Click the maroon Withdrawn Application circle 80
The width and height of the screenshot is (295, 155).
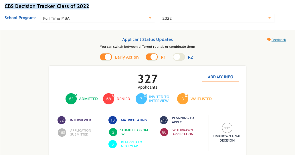pos(164,132)
